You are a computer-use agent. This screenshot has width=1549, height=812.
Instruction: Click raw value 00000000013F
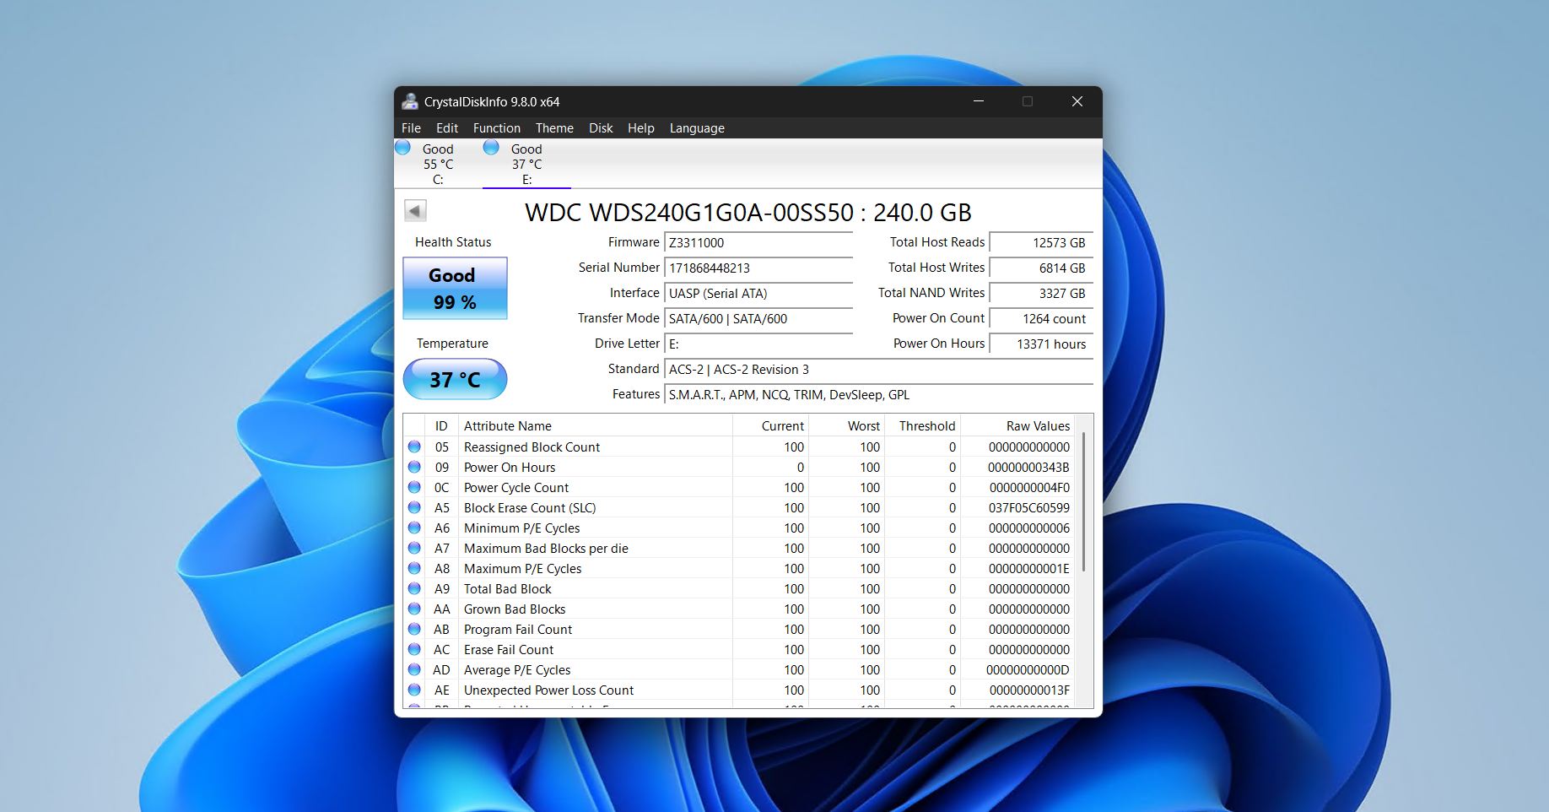[x=1029, y=690]
